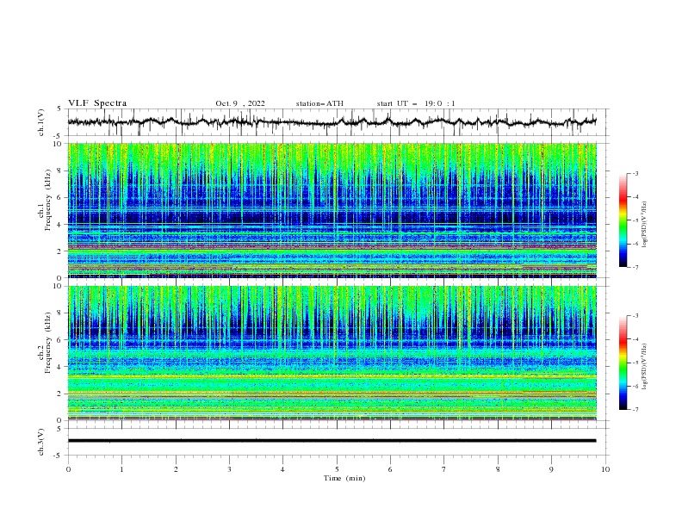Click the ch.1 spectrogram color scale bar

click(x=623, y=220)
